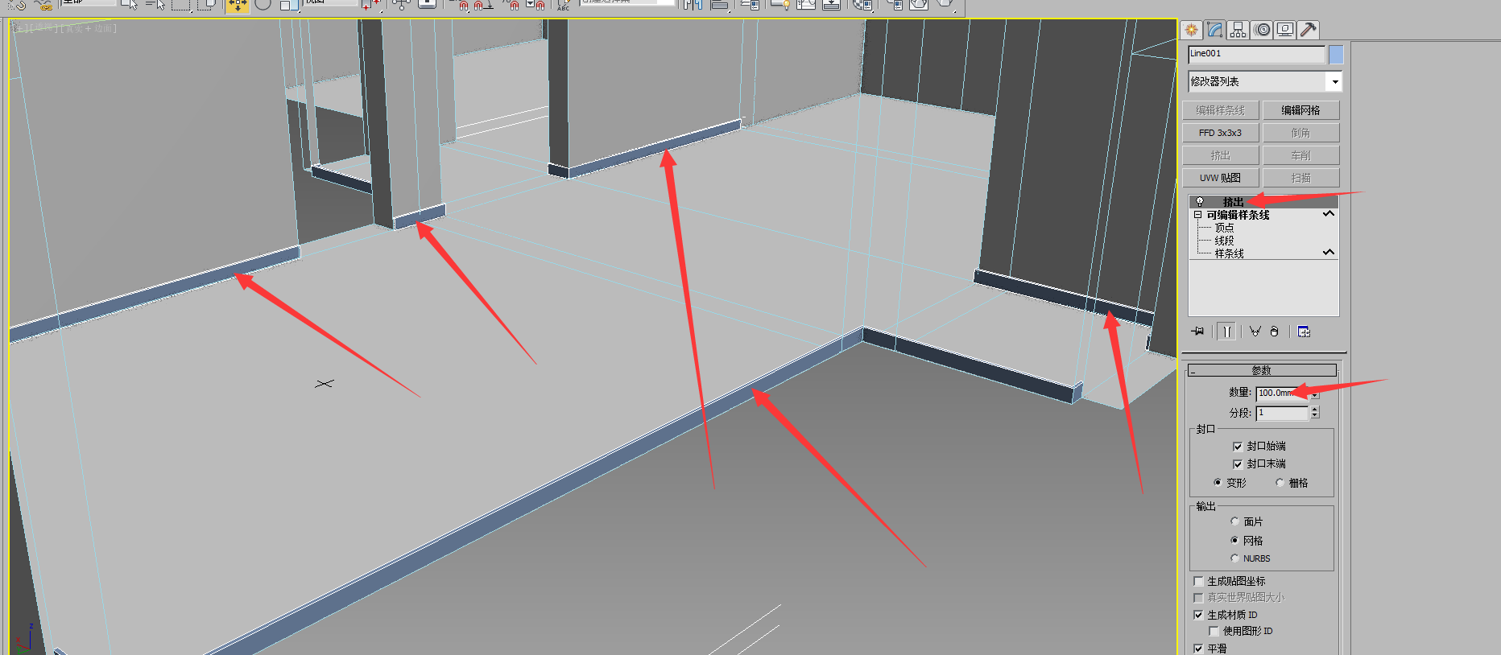This screenshot has height=655, width=1501.
Task: Enable the 生成贴图坐标 checkbox
Action: [1198, 581]
